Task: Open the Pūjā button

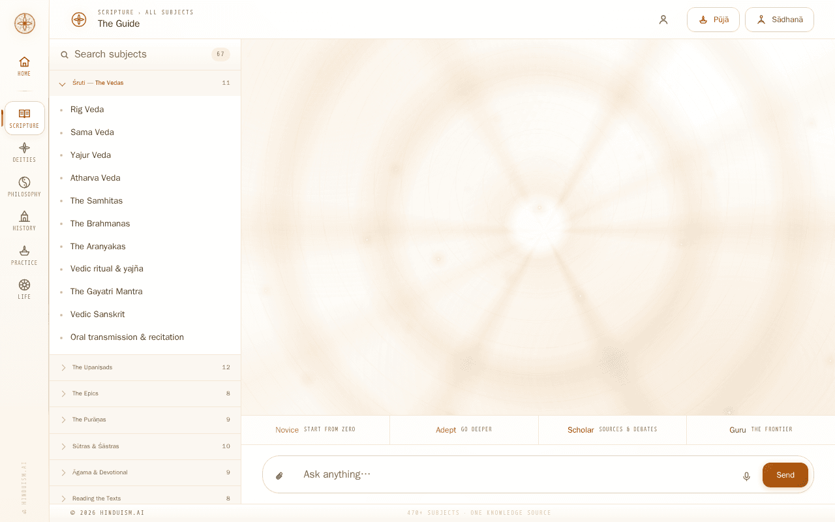Action: (713, 20)
